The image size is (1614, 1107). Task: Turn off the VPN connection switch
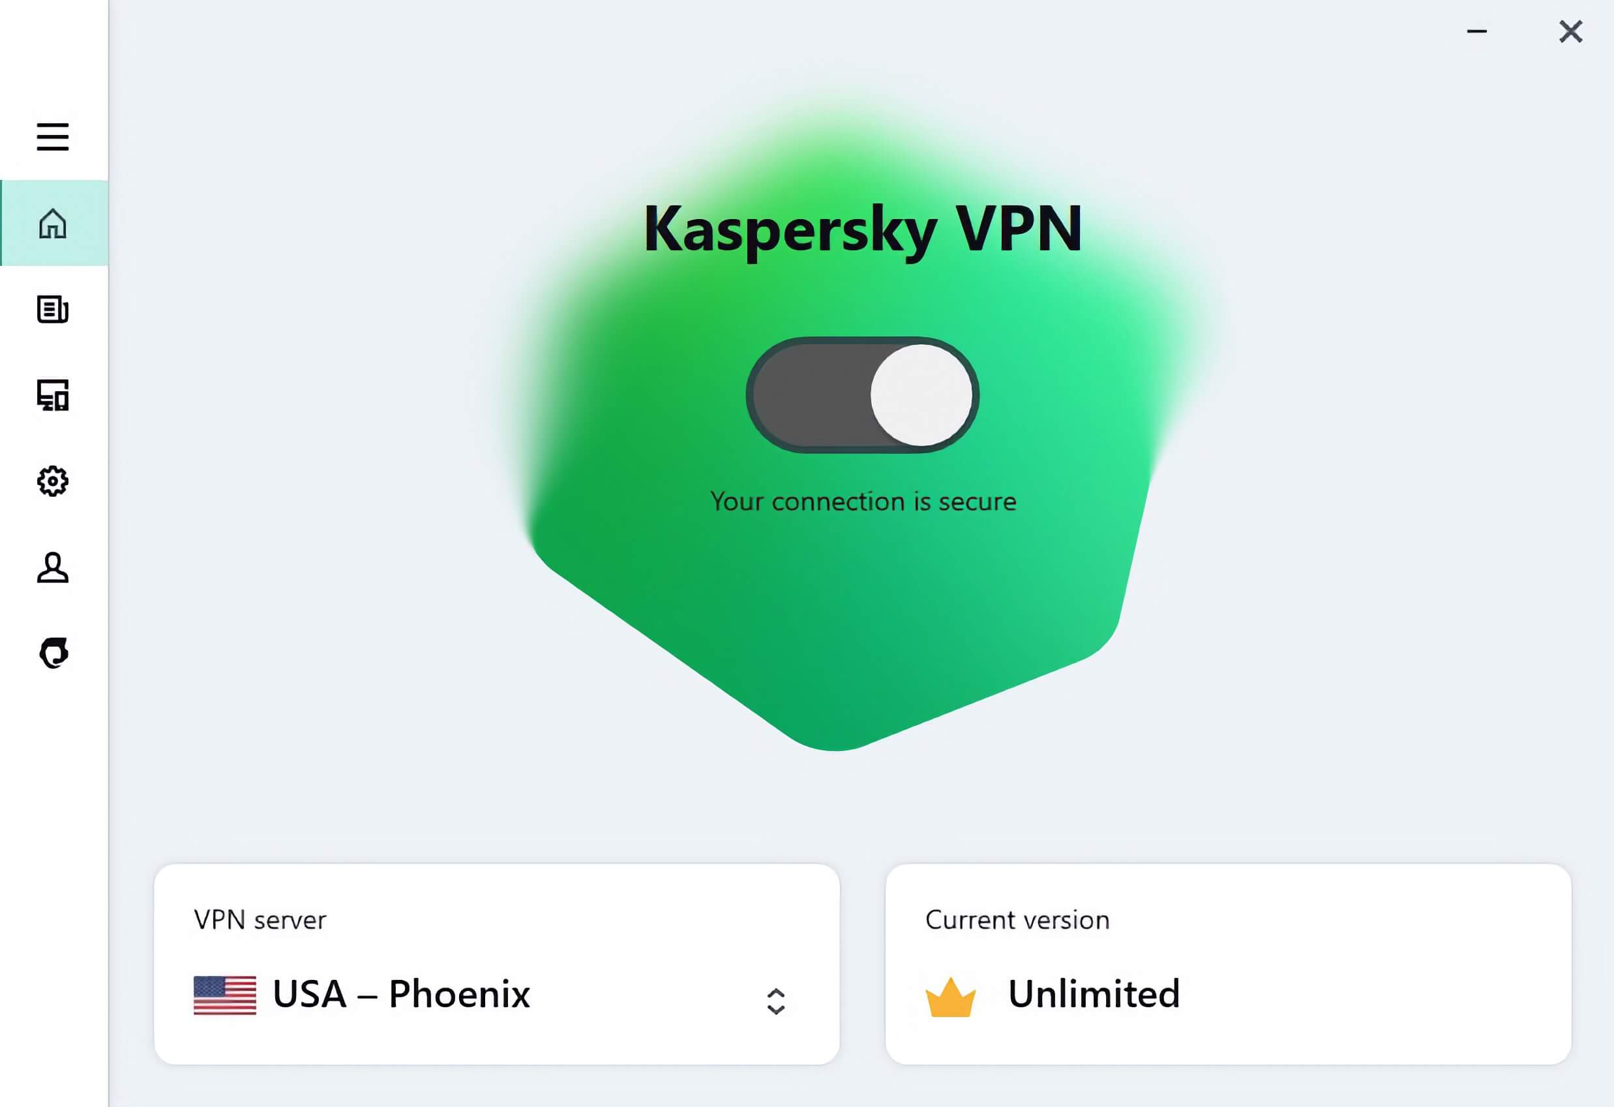[863, 395]
